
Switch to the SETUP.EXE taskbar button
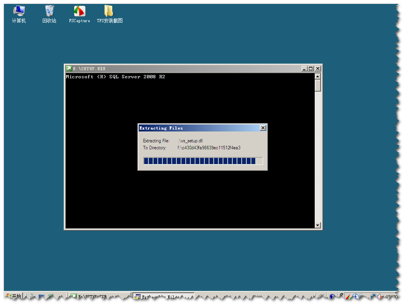[x=100, y=297]
